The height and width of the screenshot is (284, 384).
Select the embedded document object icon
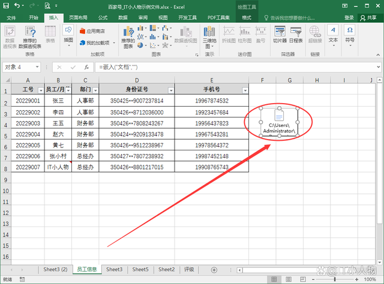coord(279,122)
